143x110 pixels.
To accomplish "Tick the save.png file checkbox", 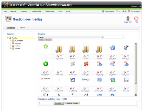I will point(128,89).
